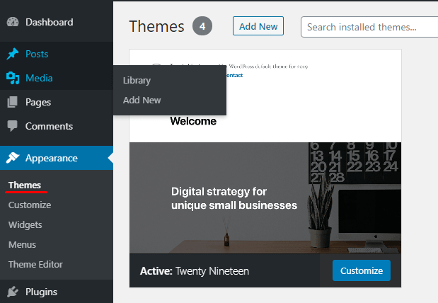The height and width of the screenshot is (303, 438).
Task: Click the Media camera-and-note icon
Action: point(13,78)
